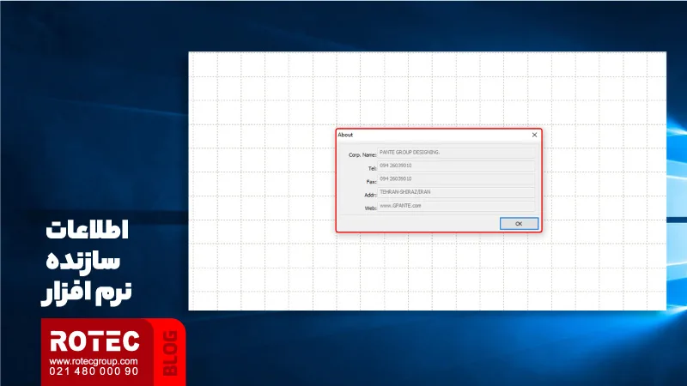Click the "Web:" label text
Image resolution: width=687 pixels, height=386 pixels.
370,208
